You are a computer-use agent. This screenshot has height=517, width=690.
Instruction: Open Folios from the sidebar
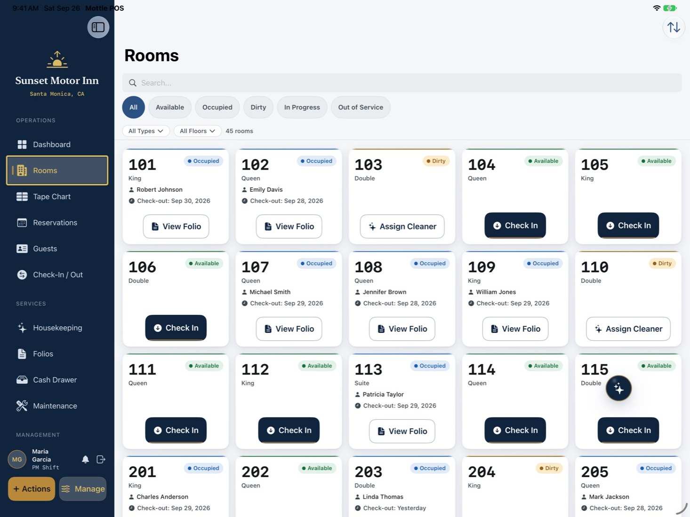pos(57,353)
